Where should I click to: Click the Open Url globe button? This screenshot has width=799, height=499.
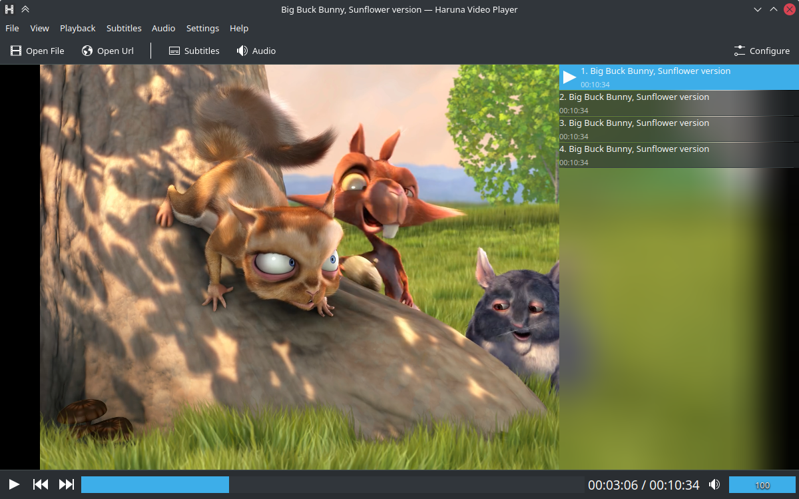click(x=108, y=51)
